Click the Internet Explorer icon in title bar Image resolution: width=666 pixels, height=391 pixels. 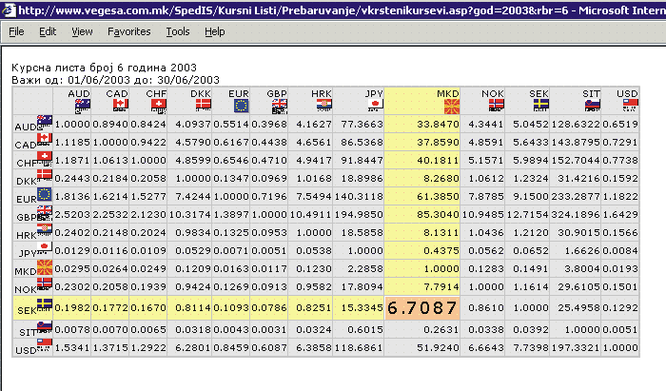coord(9,9)
